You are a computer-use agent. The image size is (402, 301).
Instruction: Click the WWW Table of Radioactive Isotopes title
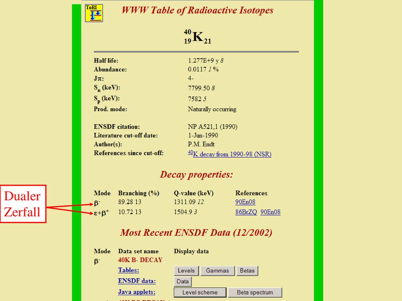click(x=197, y=10)
